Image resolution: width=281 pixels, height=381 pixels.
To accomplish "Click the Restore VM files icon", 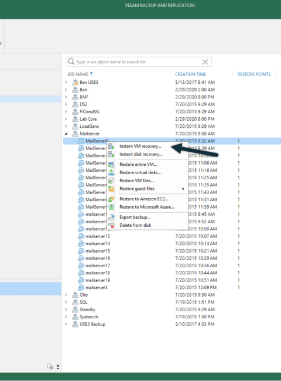I will coord(111,181).
